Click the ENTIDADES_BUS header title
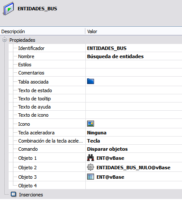 (x=38, y=9)
